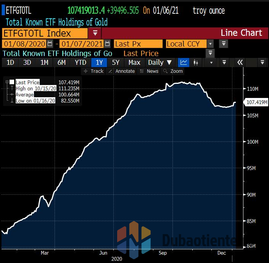Toggle the white Last Price series swatch
This screenshot has width=269, height=263.
[12, 82]
